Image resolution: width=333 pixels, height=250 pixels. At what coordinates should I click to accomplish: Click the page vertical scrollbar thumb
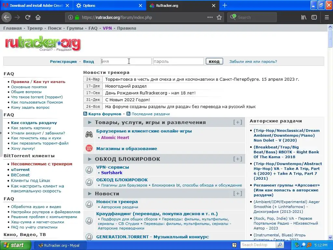click(x=330, y=38)
